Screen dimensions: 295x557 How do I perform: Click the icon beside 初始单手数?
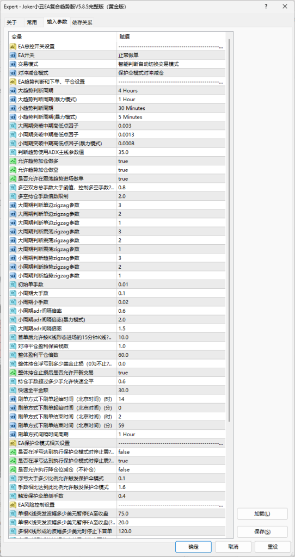(13, 284)
